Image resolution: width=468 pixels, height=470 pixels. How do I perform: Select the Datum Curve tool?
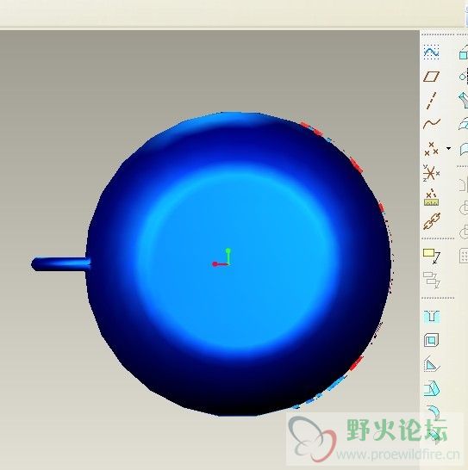coord(432,123)
